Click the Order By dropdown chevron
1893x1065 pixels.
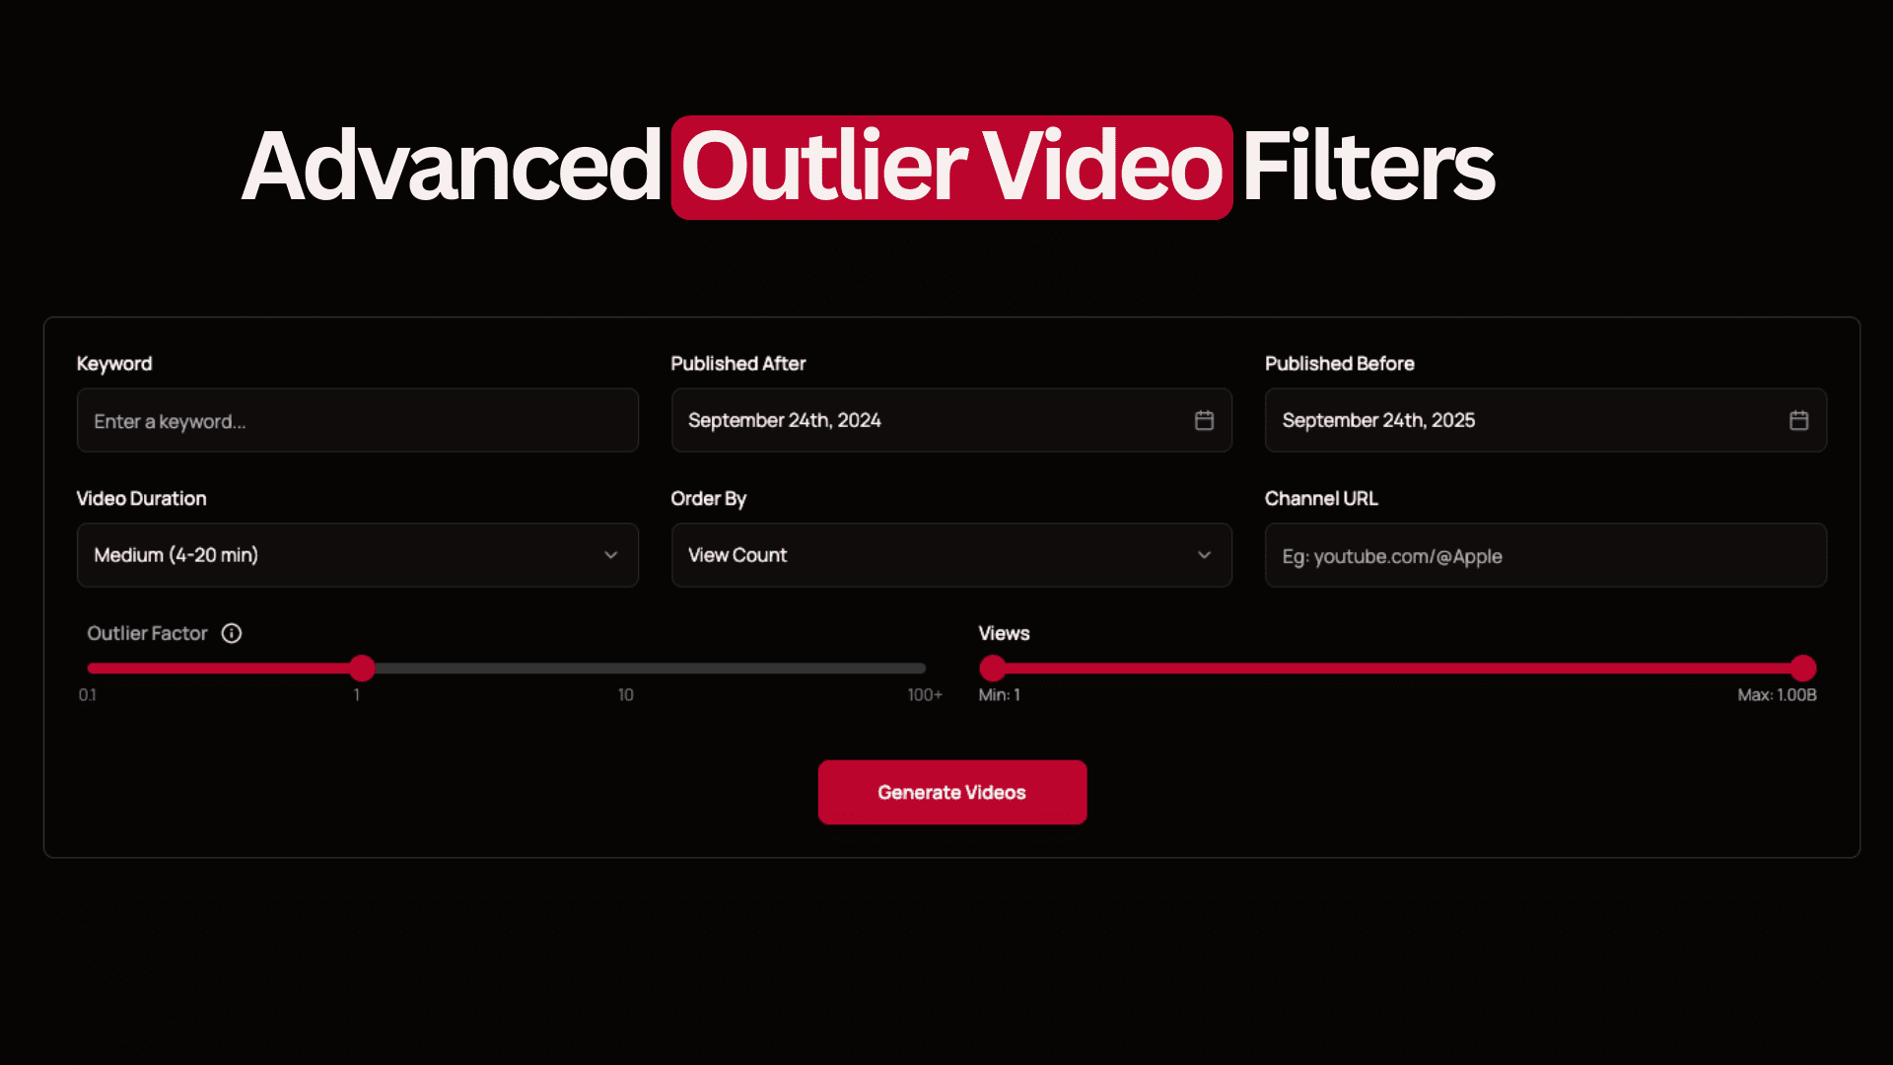click(x=1204, y=555)
